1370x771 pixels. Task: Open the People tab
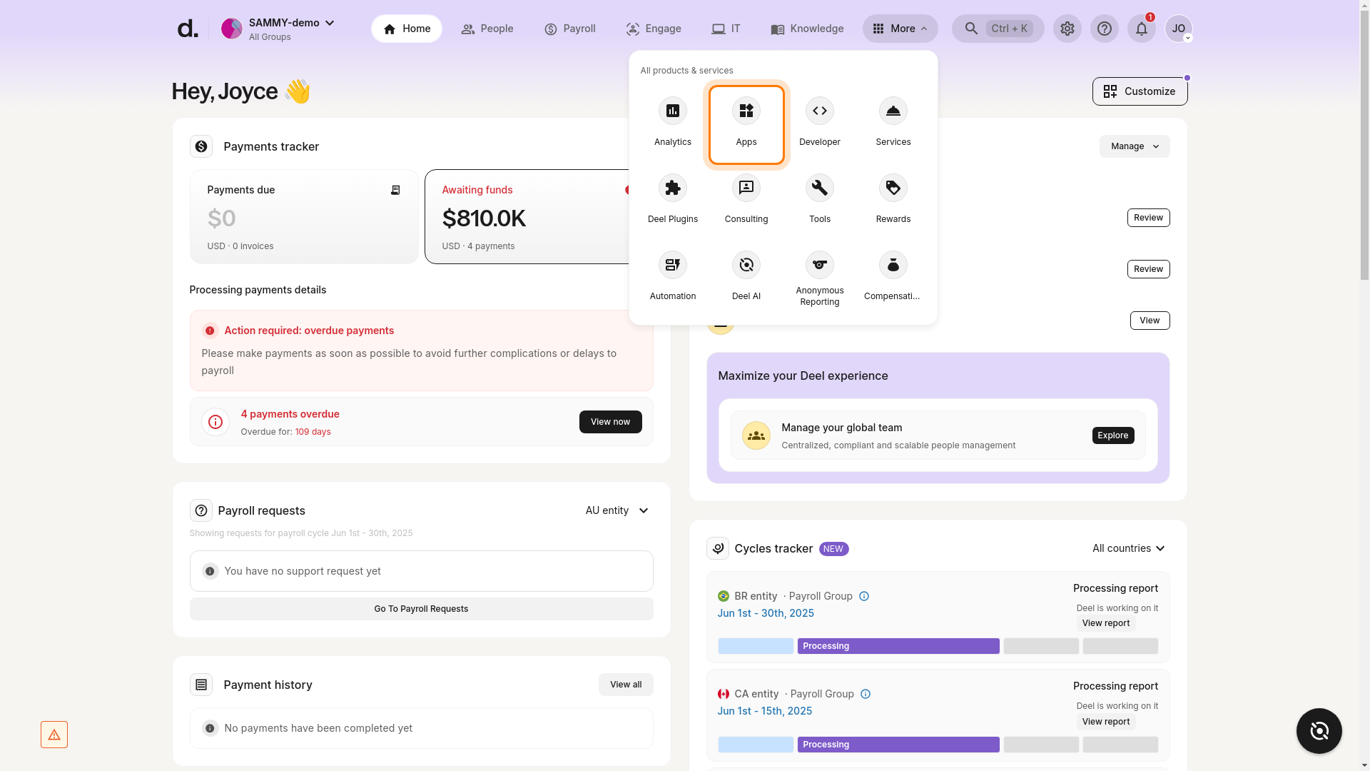click(487, 29)
